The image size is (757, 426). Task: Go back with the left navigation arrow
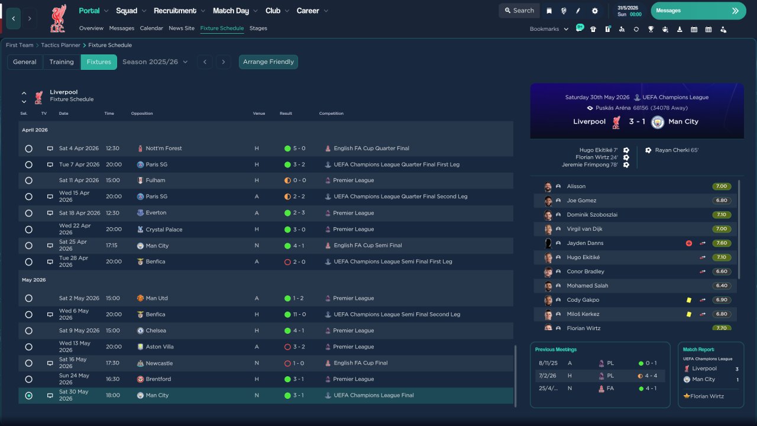(x=14, y=18)
